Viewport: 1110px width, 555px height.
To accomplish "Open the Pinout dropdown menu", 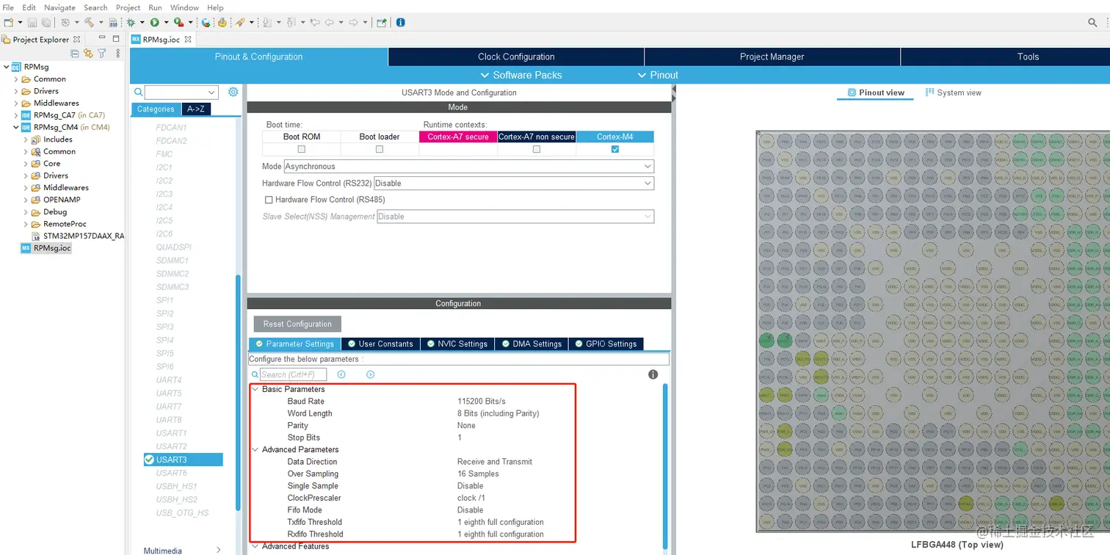I will 658,75.
